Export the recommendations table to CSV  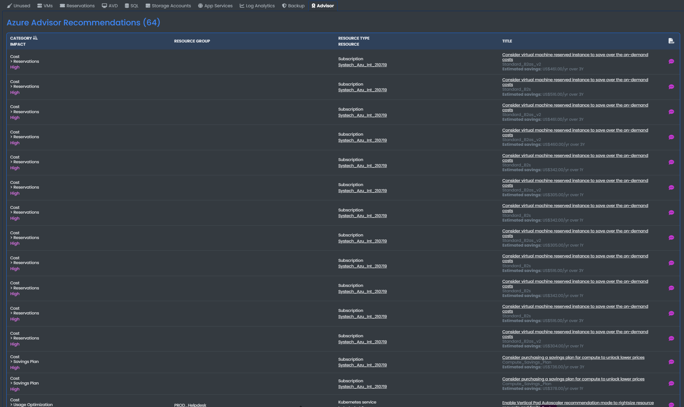click(671, 41)
